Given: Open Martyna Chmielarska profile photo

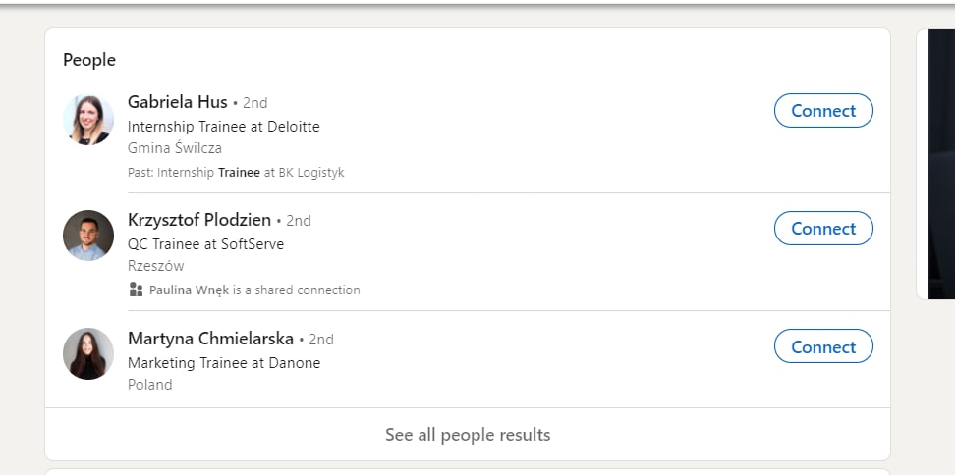Looking at the screenshot, I should [88, 353].
